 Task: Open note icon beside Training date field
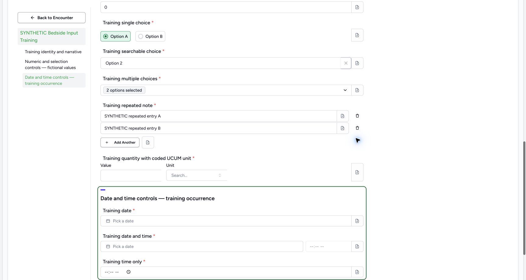coord(357,221)
